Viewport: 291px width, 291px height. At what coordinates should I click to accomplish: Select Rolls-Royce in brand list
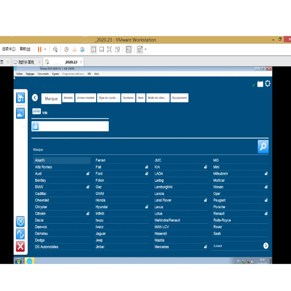240,220
